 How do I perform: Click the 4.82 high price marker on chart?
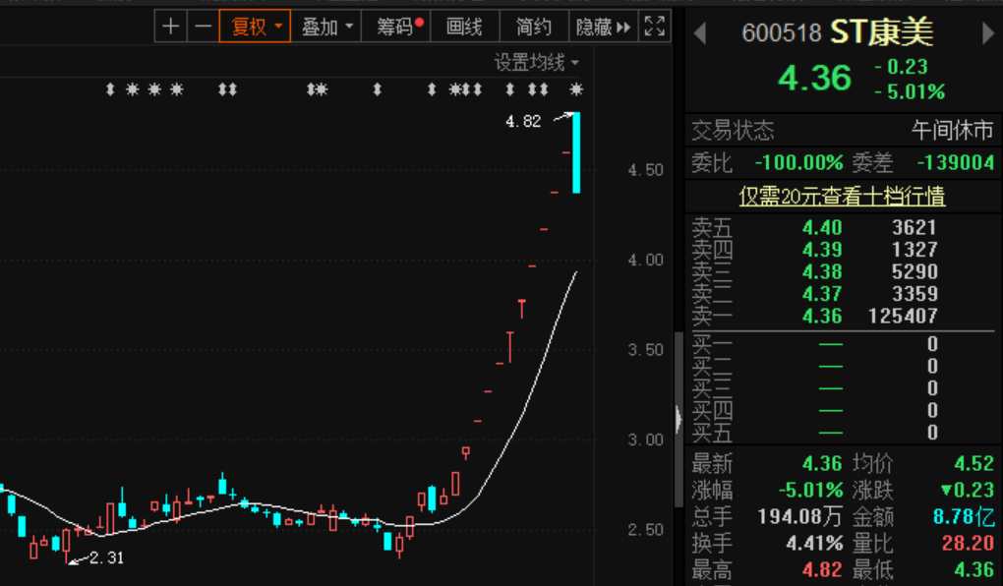click(x=523, y=121)
